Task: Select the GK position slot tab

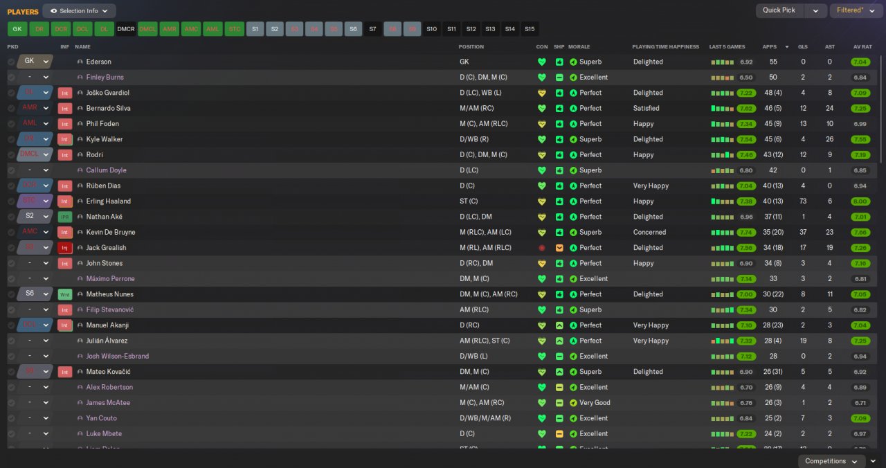Action: click(x=17, y=29)
